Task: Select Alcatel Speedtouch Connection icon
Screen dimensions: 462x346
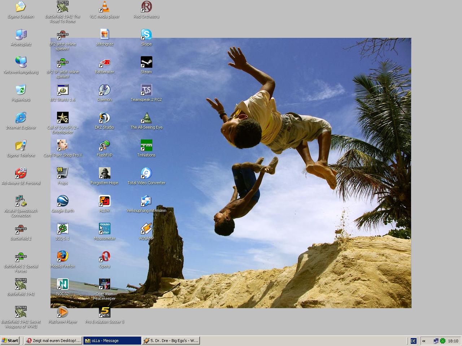Action: pyautogui.click(x=21, y=201)
